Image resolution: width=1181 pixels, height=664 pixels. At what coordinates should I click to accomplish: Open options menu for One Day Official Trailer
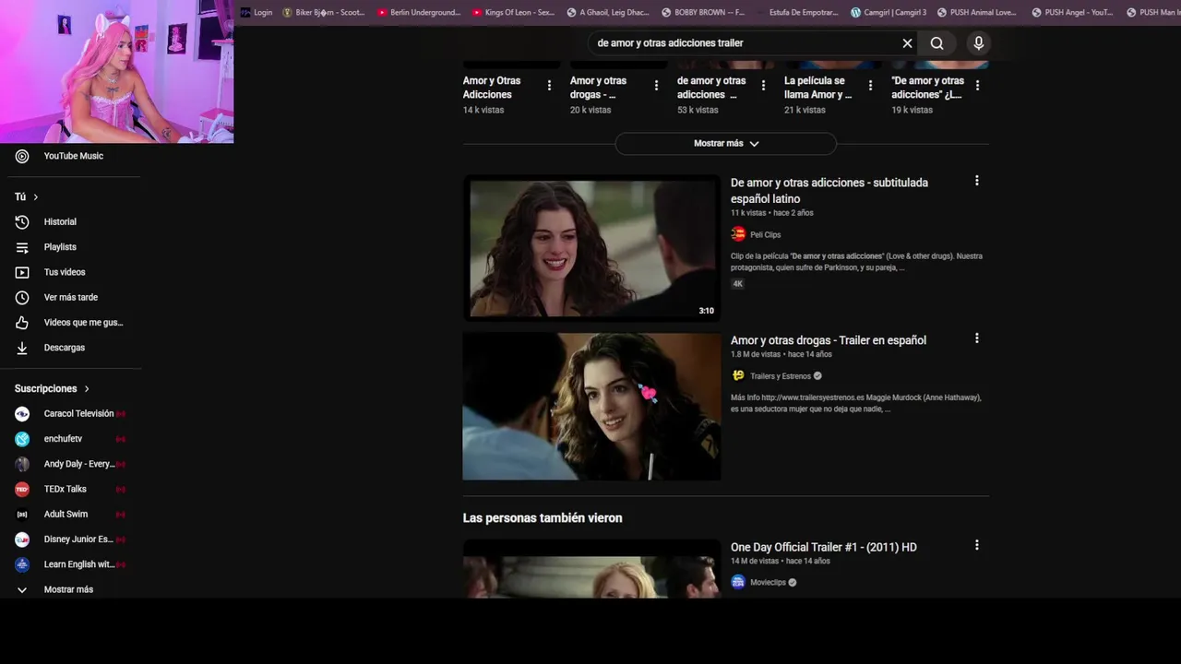point(976,545)
